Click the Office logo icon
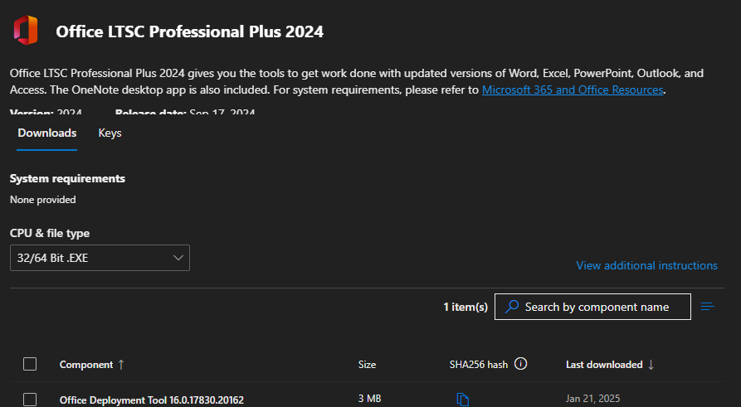Image resolution: width=741 pixels, height=407 pixels. pyautogui.click(x=26, y=30)
